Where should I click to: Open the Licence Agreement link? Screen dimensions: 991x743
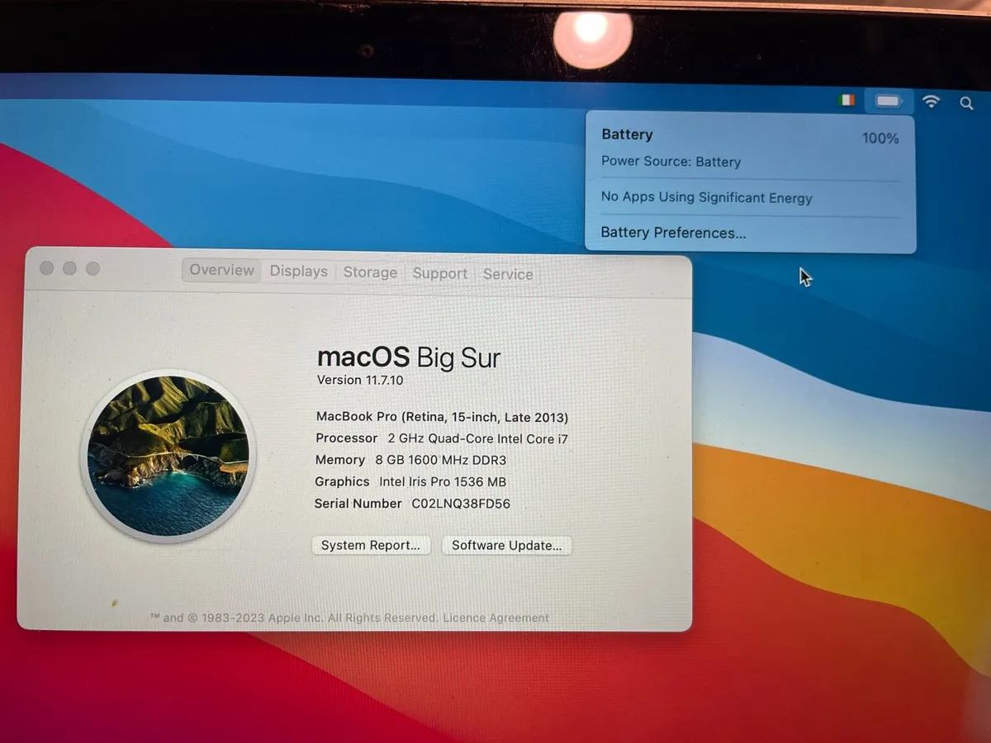pyautogui.click(x=495, y=618)
